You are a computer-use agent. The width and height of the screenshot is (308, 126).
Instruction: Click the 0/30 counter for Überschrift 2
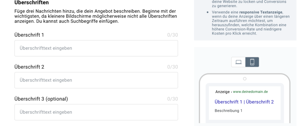pos(173,67)
